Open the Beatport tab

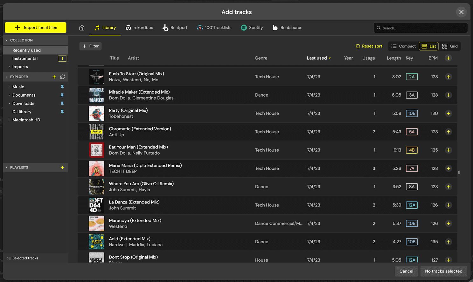pos(175,28)
